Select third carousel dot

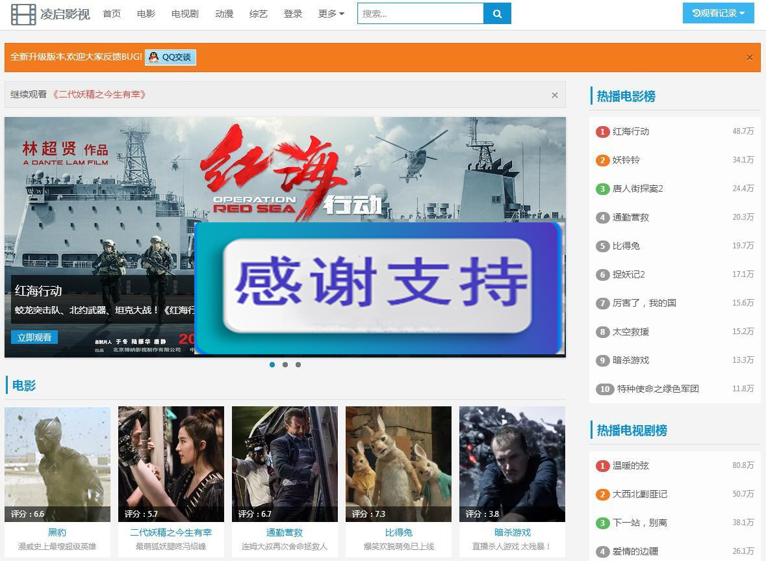click(x=298, y=365)
